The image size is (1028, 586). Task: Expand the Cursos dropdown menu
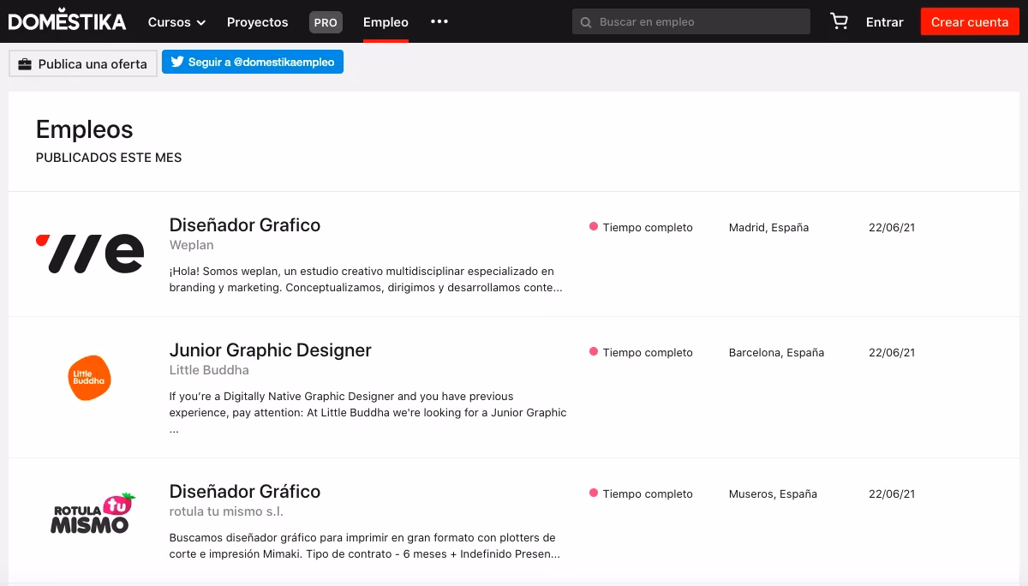pyautogui.click(x=176, y=22)
